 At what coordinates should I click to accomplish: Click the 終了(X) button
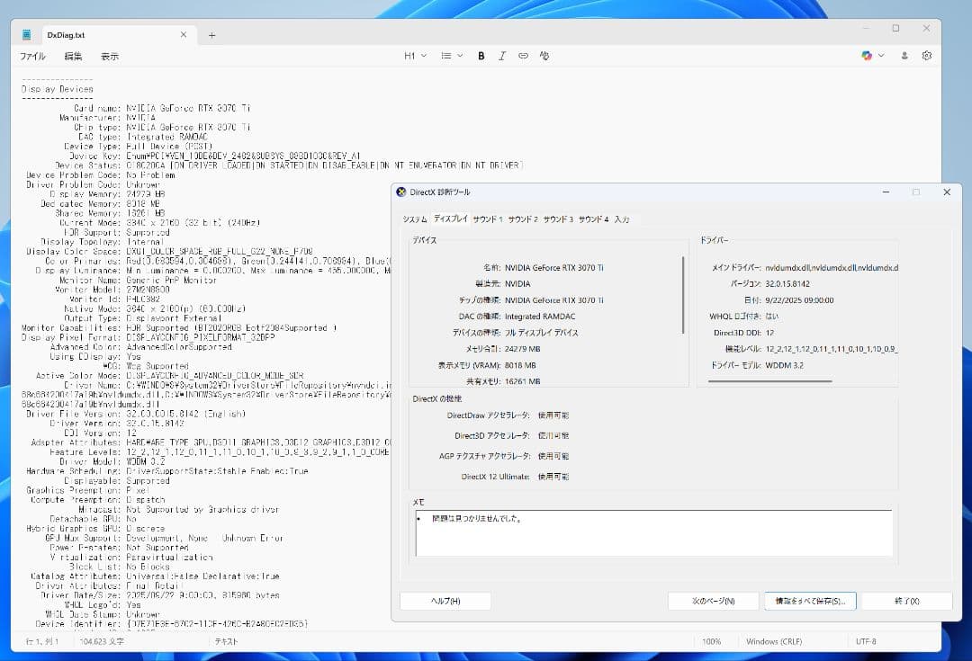pyautogui.click(x=907, y=601)
